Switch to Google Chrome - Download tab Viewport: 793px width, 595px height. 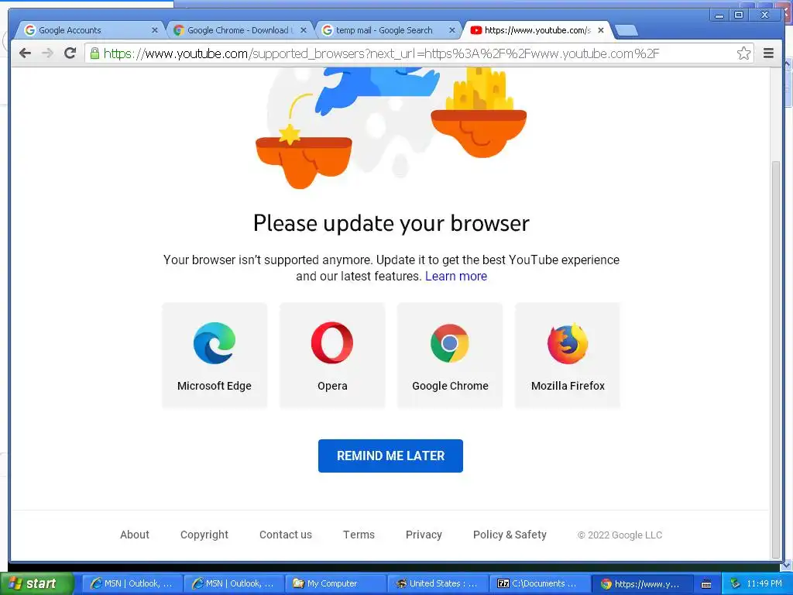pos(238,30)
